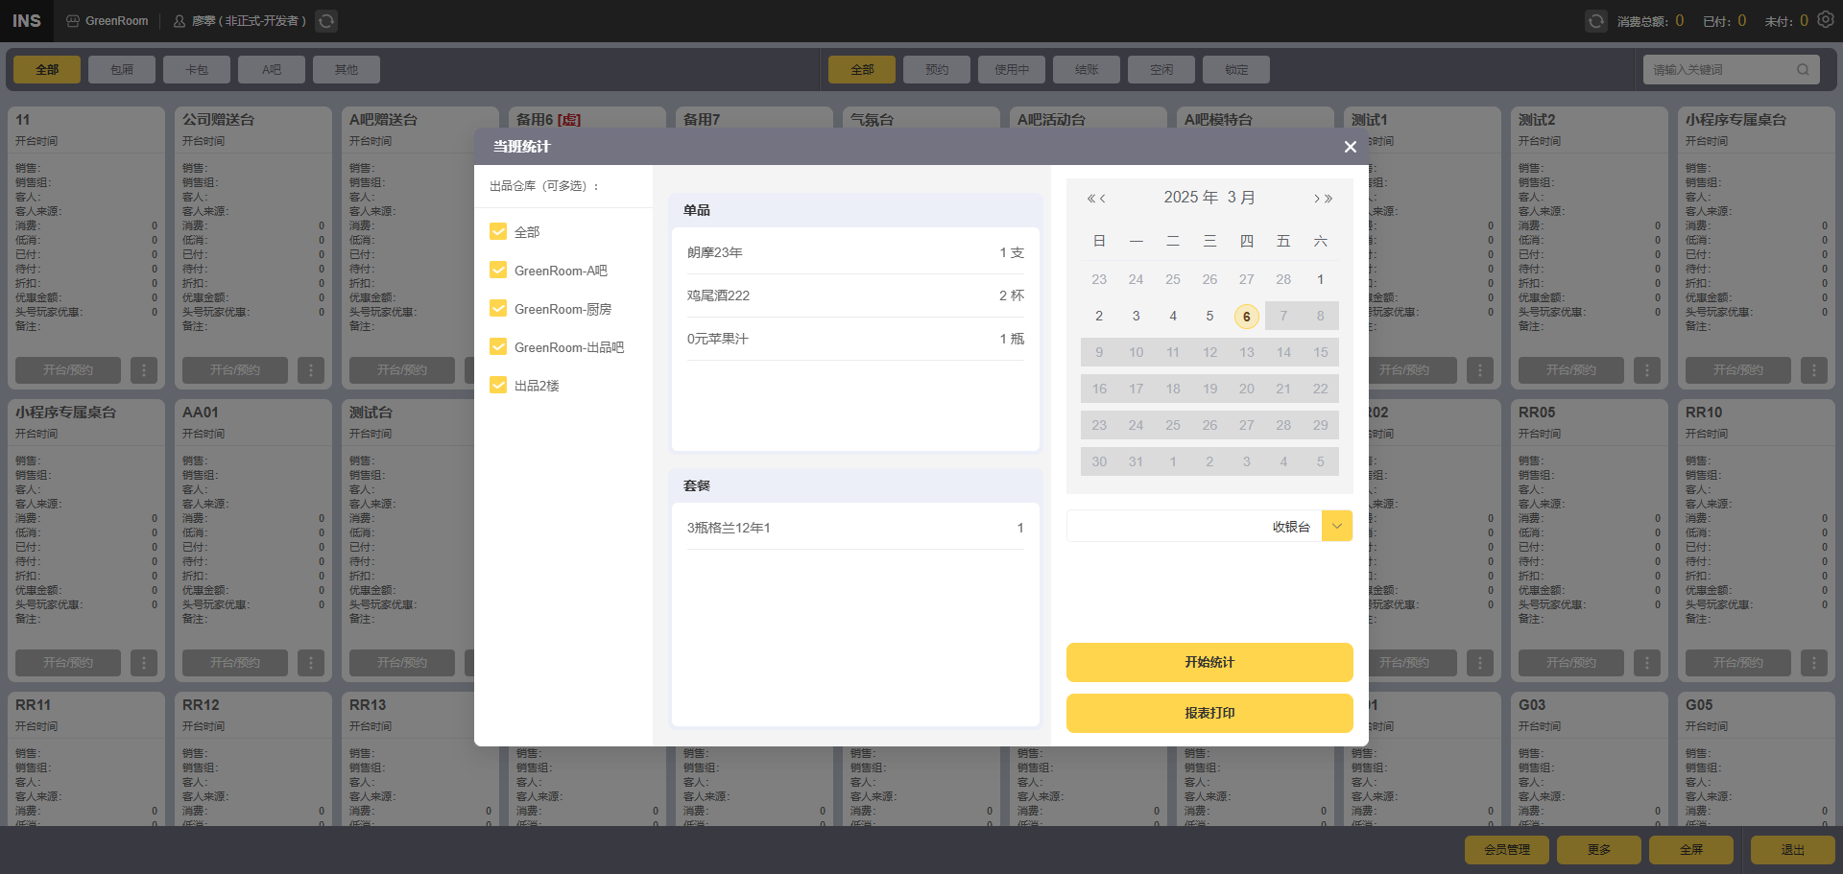This screenshot has height=874, width=1843.
Task: Open more options on 测试1 card
Action: 1480,370
